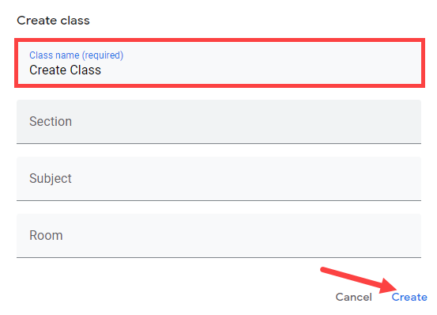This screenshot has height=315, width=437.
Task: Click the Section placeholder label
Action: (51, 121)
